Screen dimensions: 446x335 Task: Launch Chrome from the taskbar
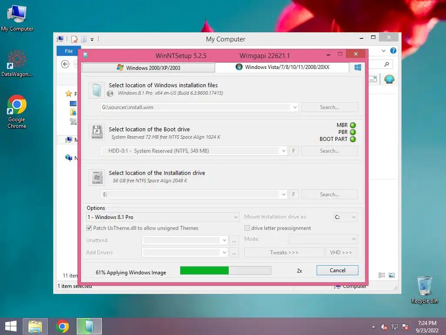(62, 326)
